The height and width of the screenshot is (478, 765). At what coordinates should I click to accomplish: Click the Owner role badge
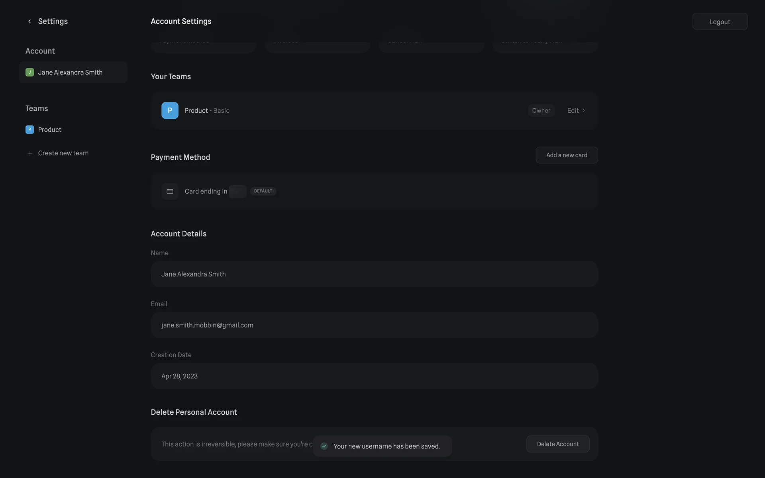(541, 111)
